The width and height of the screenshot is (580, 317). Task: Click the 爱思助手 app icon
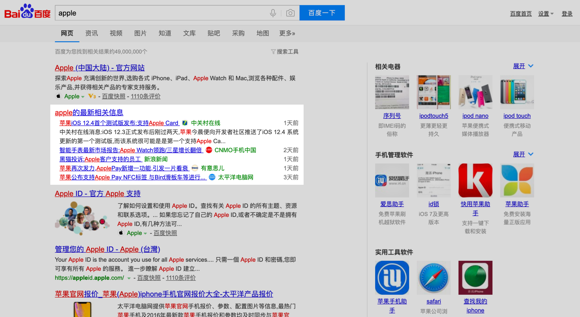(x=392, y=180)
